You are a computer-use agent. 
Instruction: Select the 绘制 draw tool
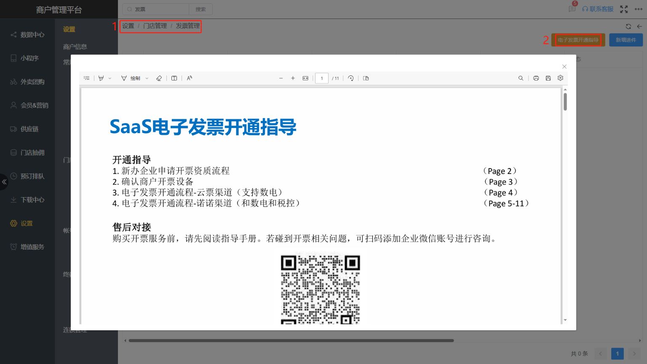(x=131, y=78)
